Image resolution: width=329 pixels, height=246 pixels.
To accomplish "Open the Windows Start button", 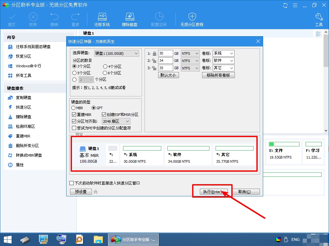I will pos(8,240).
